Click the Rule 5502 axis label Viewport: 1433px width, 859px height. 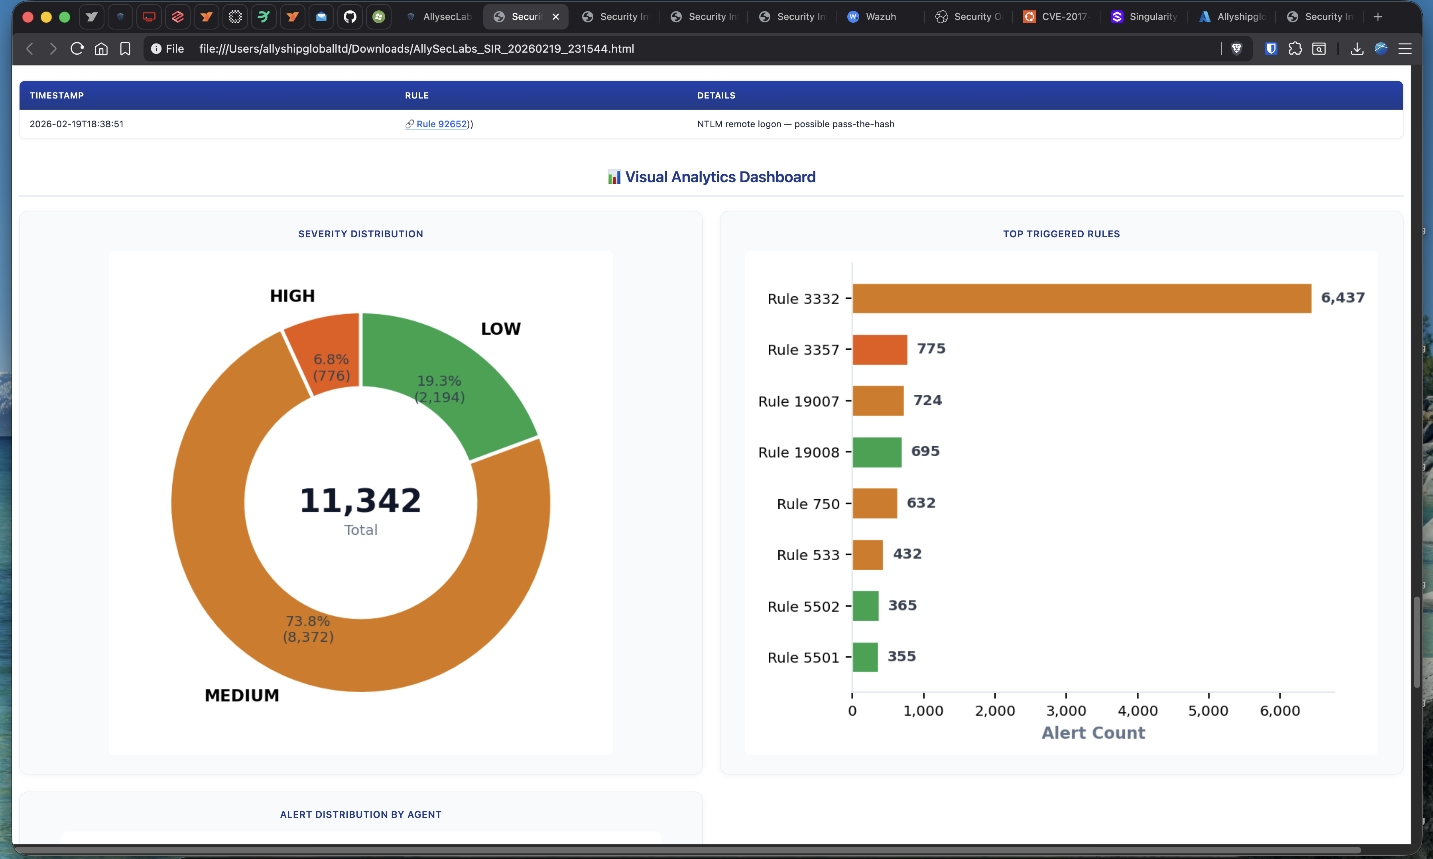click(803, 606)
